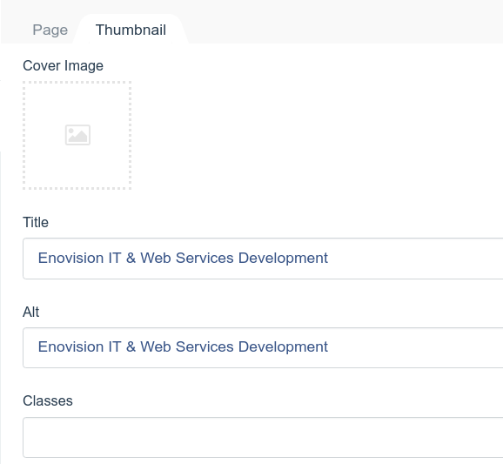503x464 pixels.
Task: Click the Title field label
Action: coord(36,222)
